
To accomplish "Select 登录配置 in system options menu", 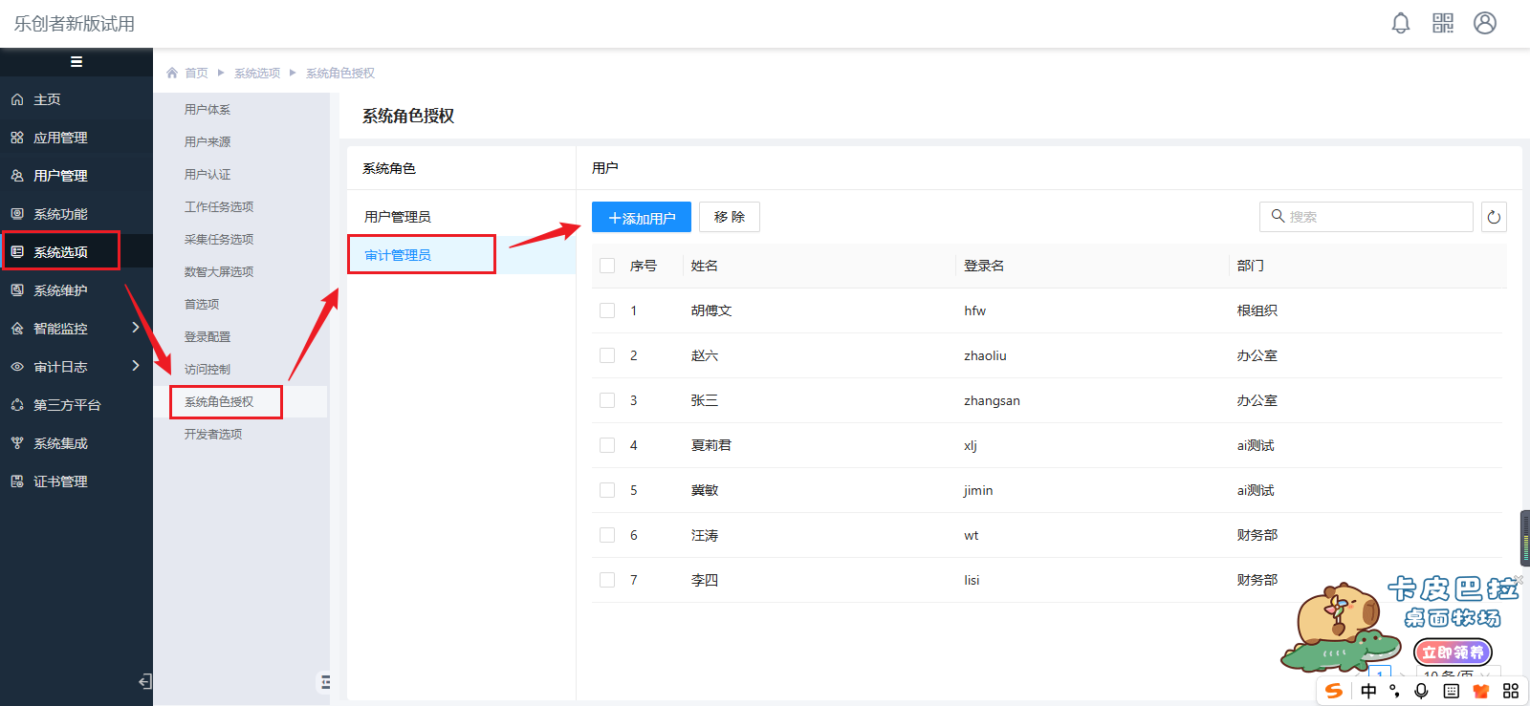I will click(208, 336).
